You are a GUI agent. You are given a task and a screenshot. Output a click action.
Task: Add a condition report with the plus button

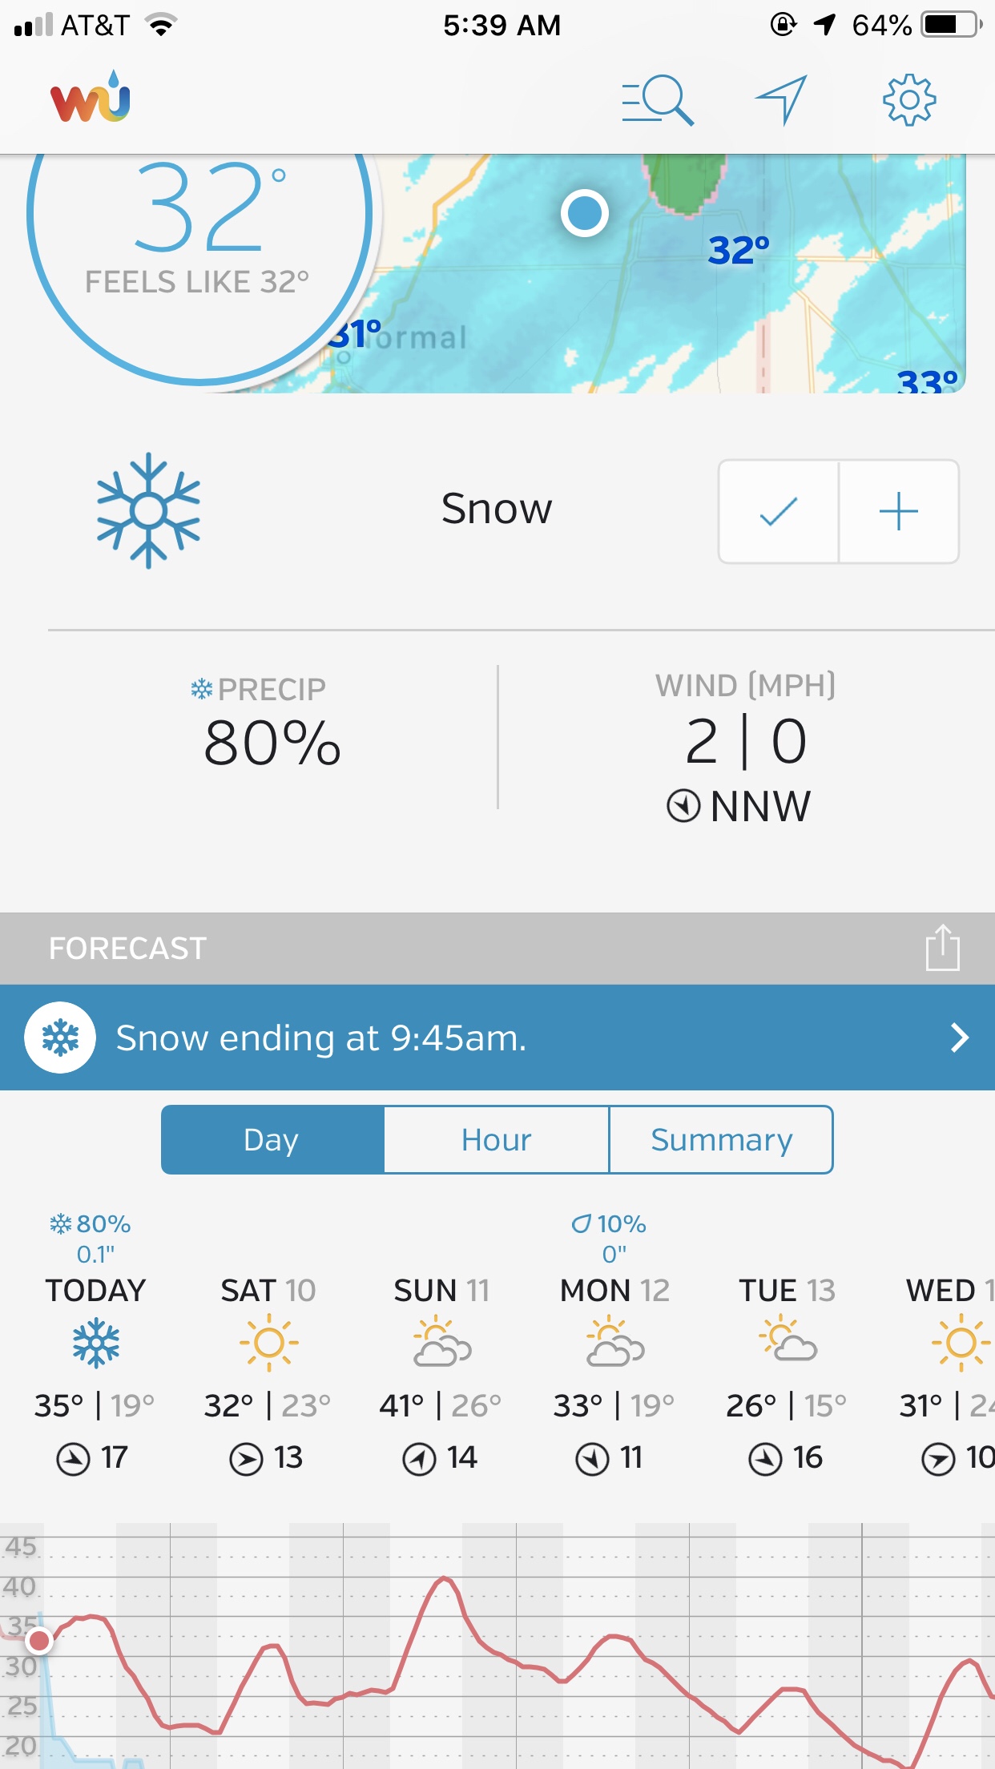click(x=898, y=511)
